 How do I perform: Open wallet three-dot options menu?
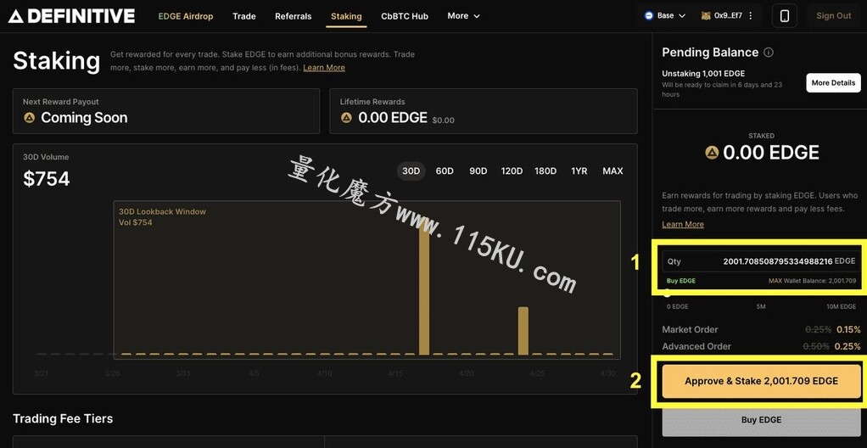pos(752,15)
